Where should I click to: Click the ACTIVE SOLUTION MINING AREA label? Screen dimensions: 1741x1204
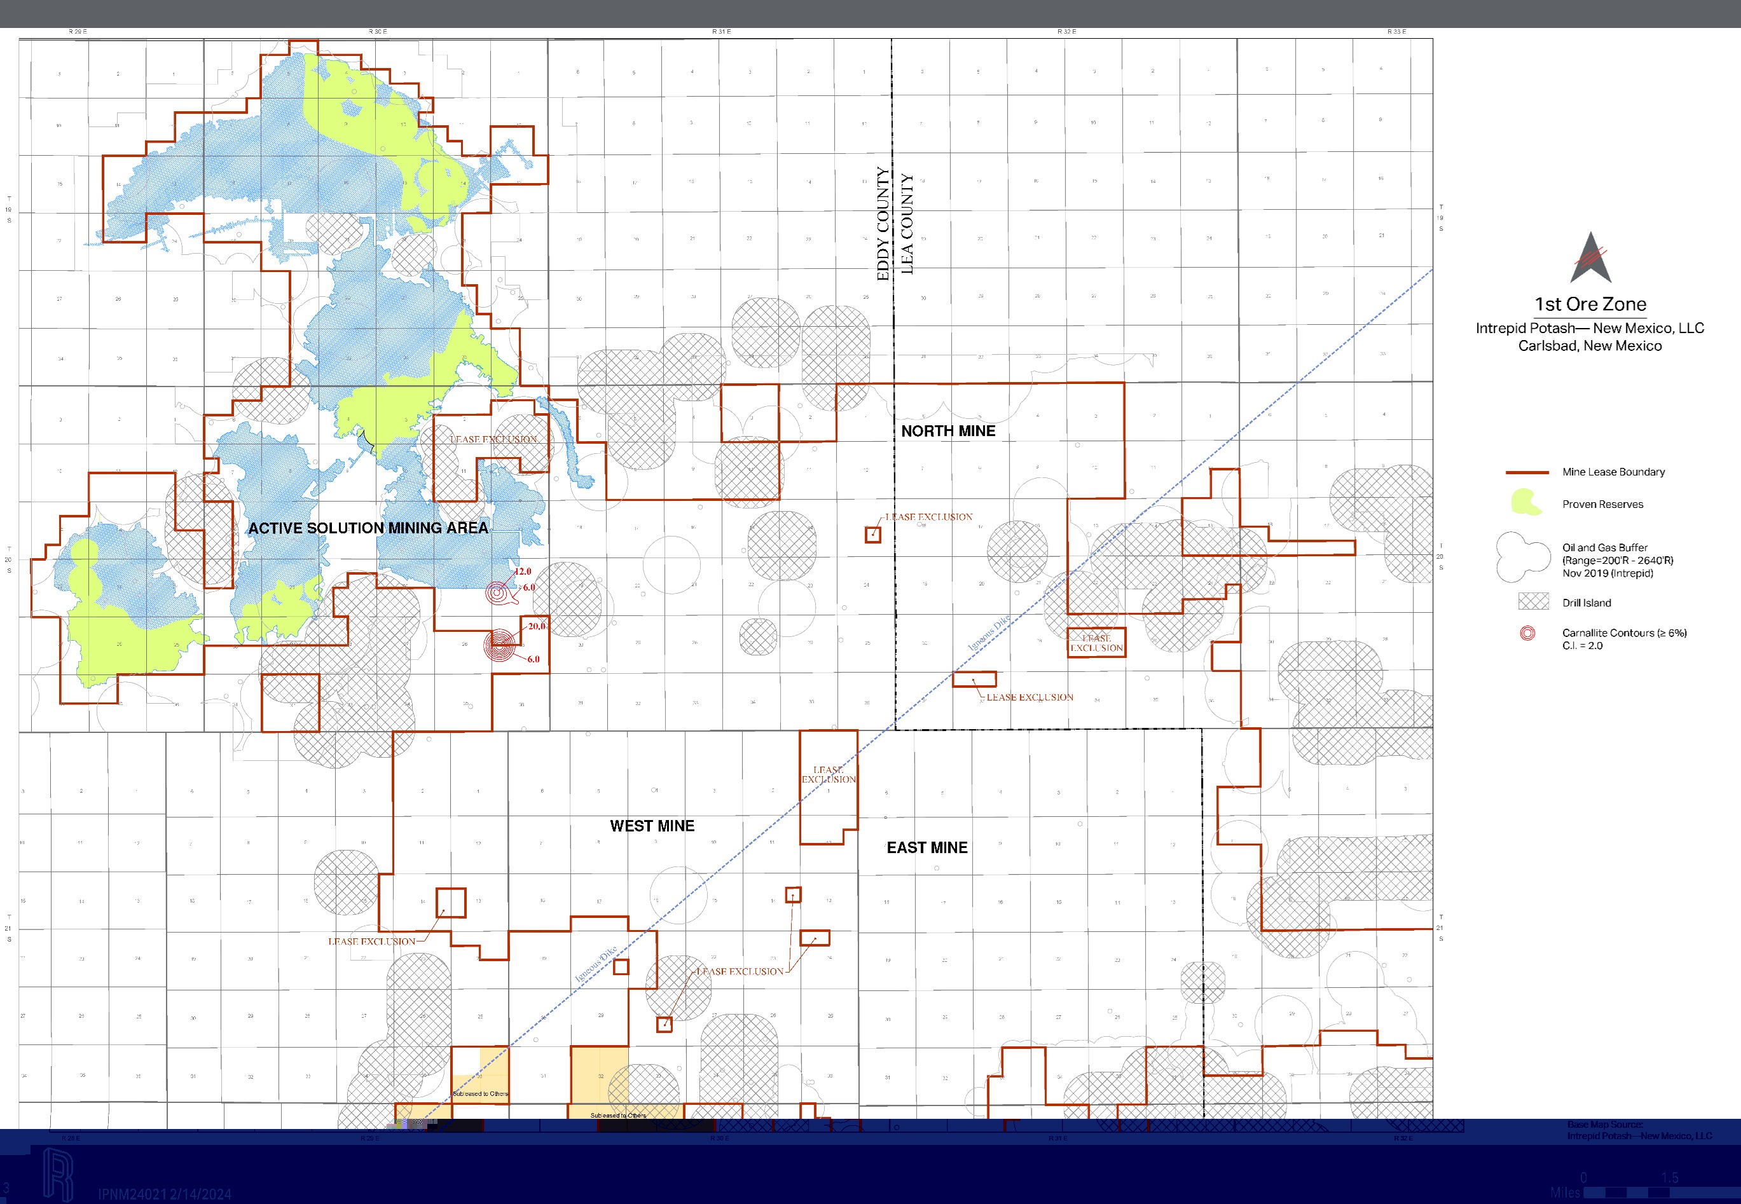(368, 528)
